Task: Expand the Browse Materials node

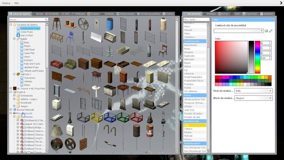Action: [x=11, y=110]
